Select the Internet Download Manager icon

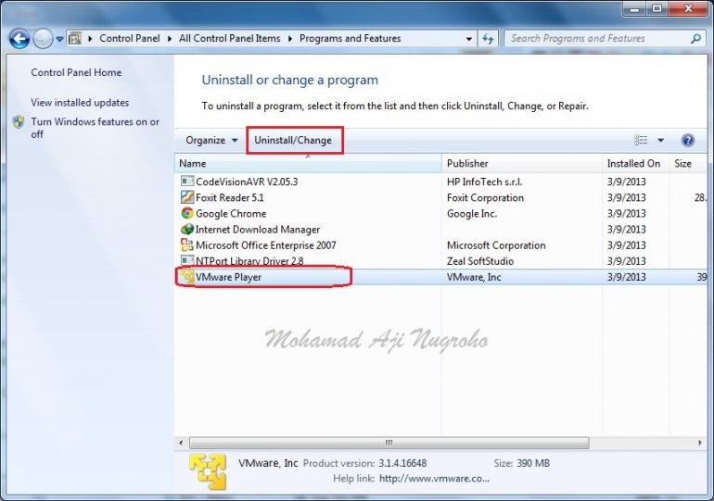[x=186, y=229]
